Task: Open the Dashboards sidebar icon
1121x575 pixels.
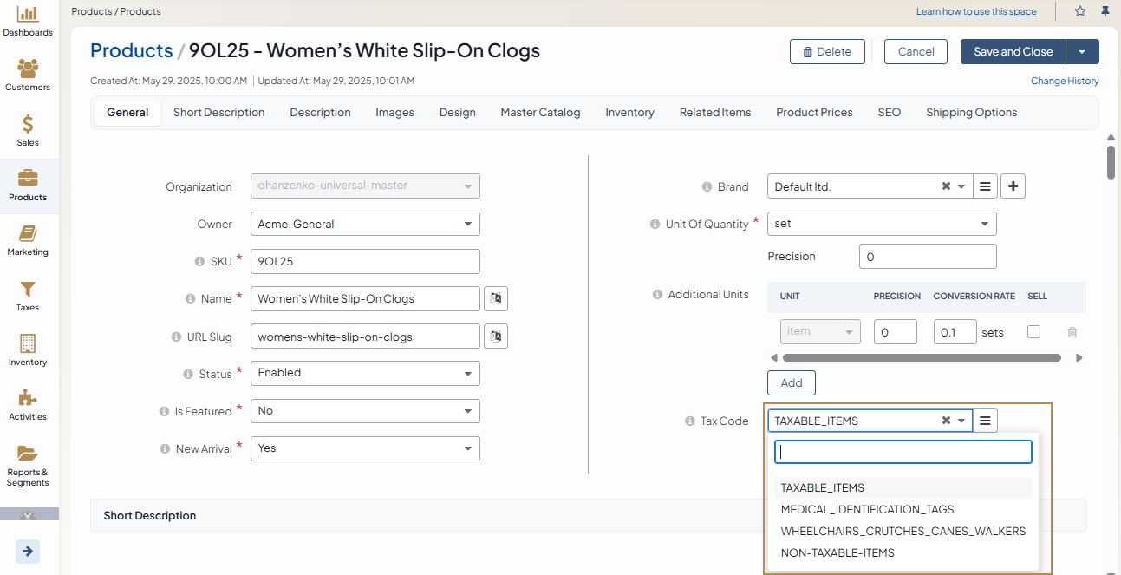Action: click(x=28, y=16)
